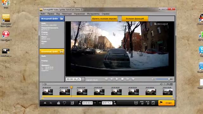Click timeline scrollbar right arrow
The image size is (203, 114).
click(163, 84)
